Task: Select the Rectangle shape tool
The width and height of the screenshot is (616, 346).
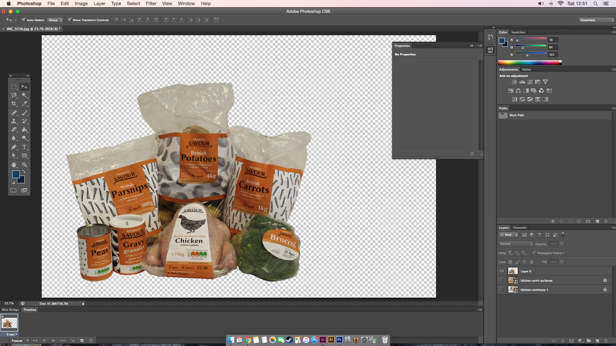Action: point(24,156)
